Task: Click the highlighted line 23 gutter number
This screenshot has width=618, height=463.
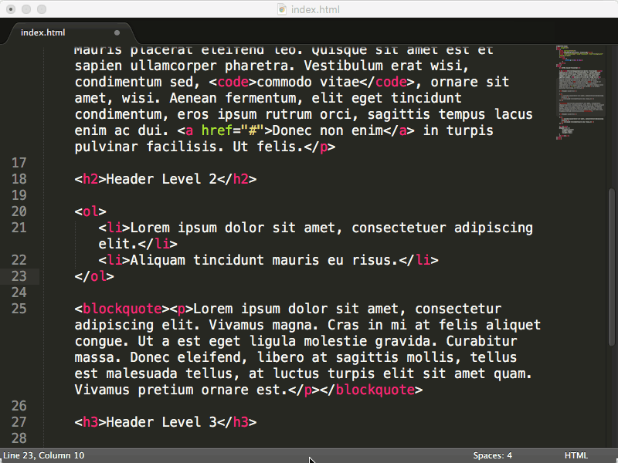Action: [x=18, y=275]
